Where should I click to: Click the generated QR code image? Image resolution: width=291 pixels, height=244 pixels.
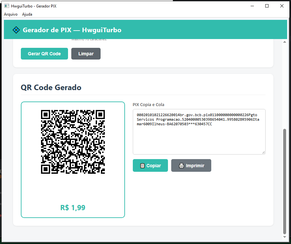pos(73,142)
